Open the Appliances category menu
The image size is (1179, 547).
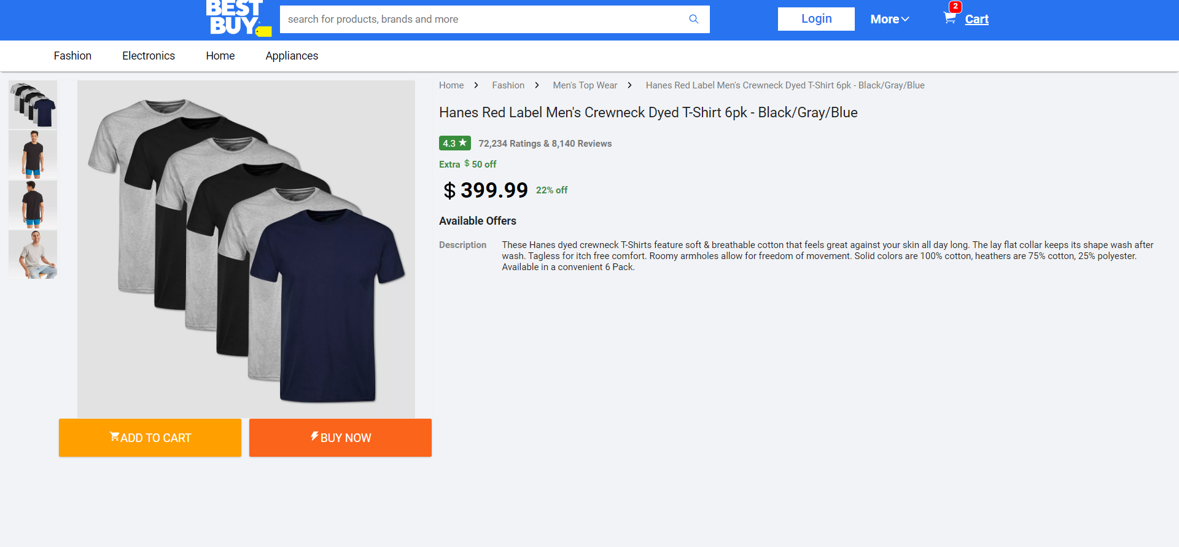coord(292,56)
